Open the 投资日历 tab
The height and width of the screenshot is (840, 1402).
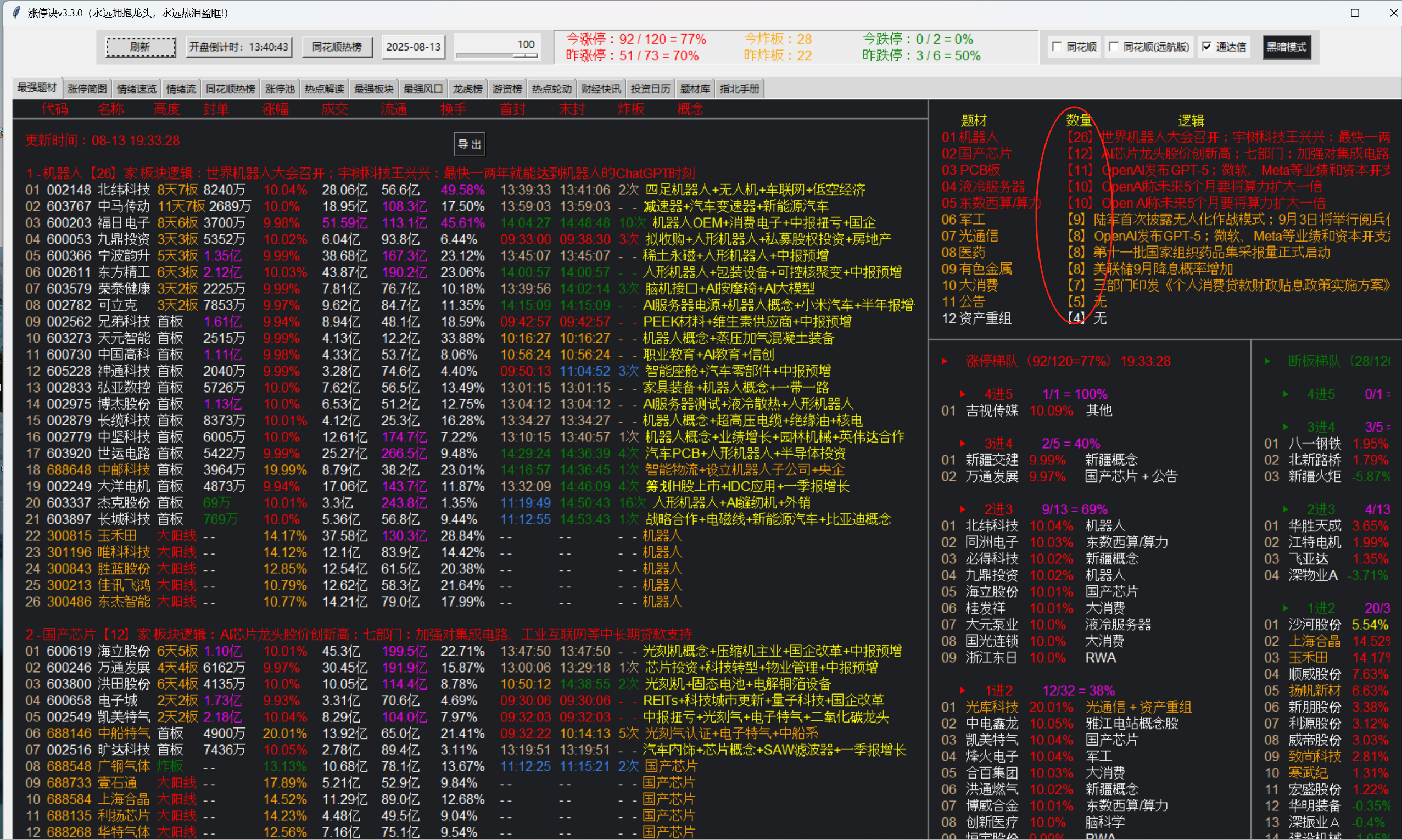click(x=650, y=89)
